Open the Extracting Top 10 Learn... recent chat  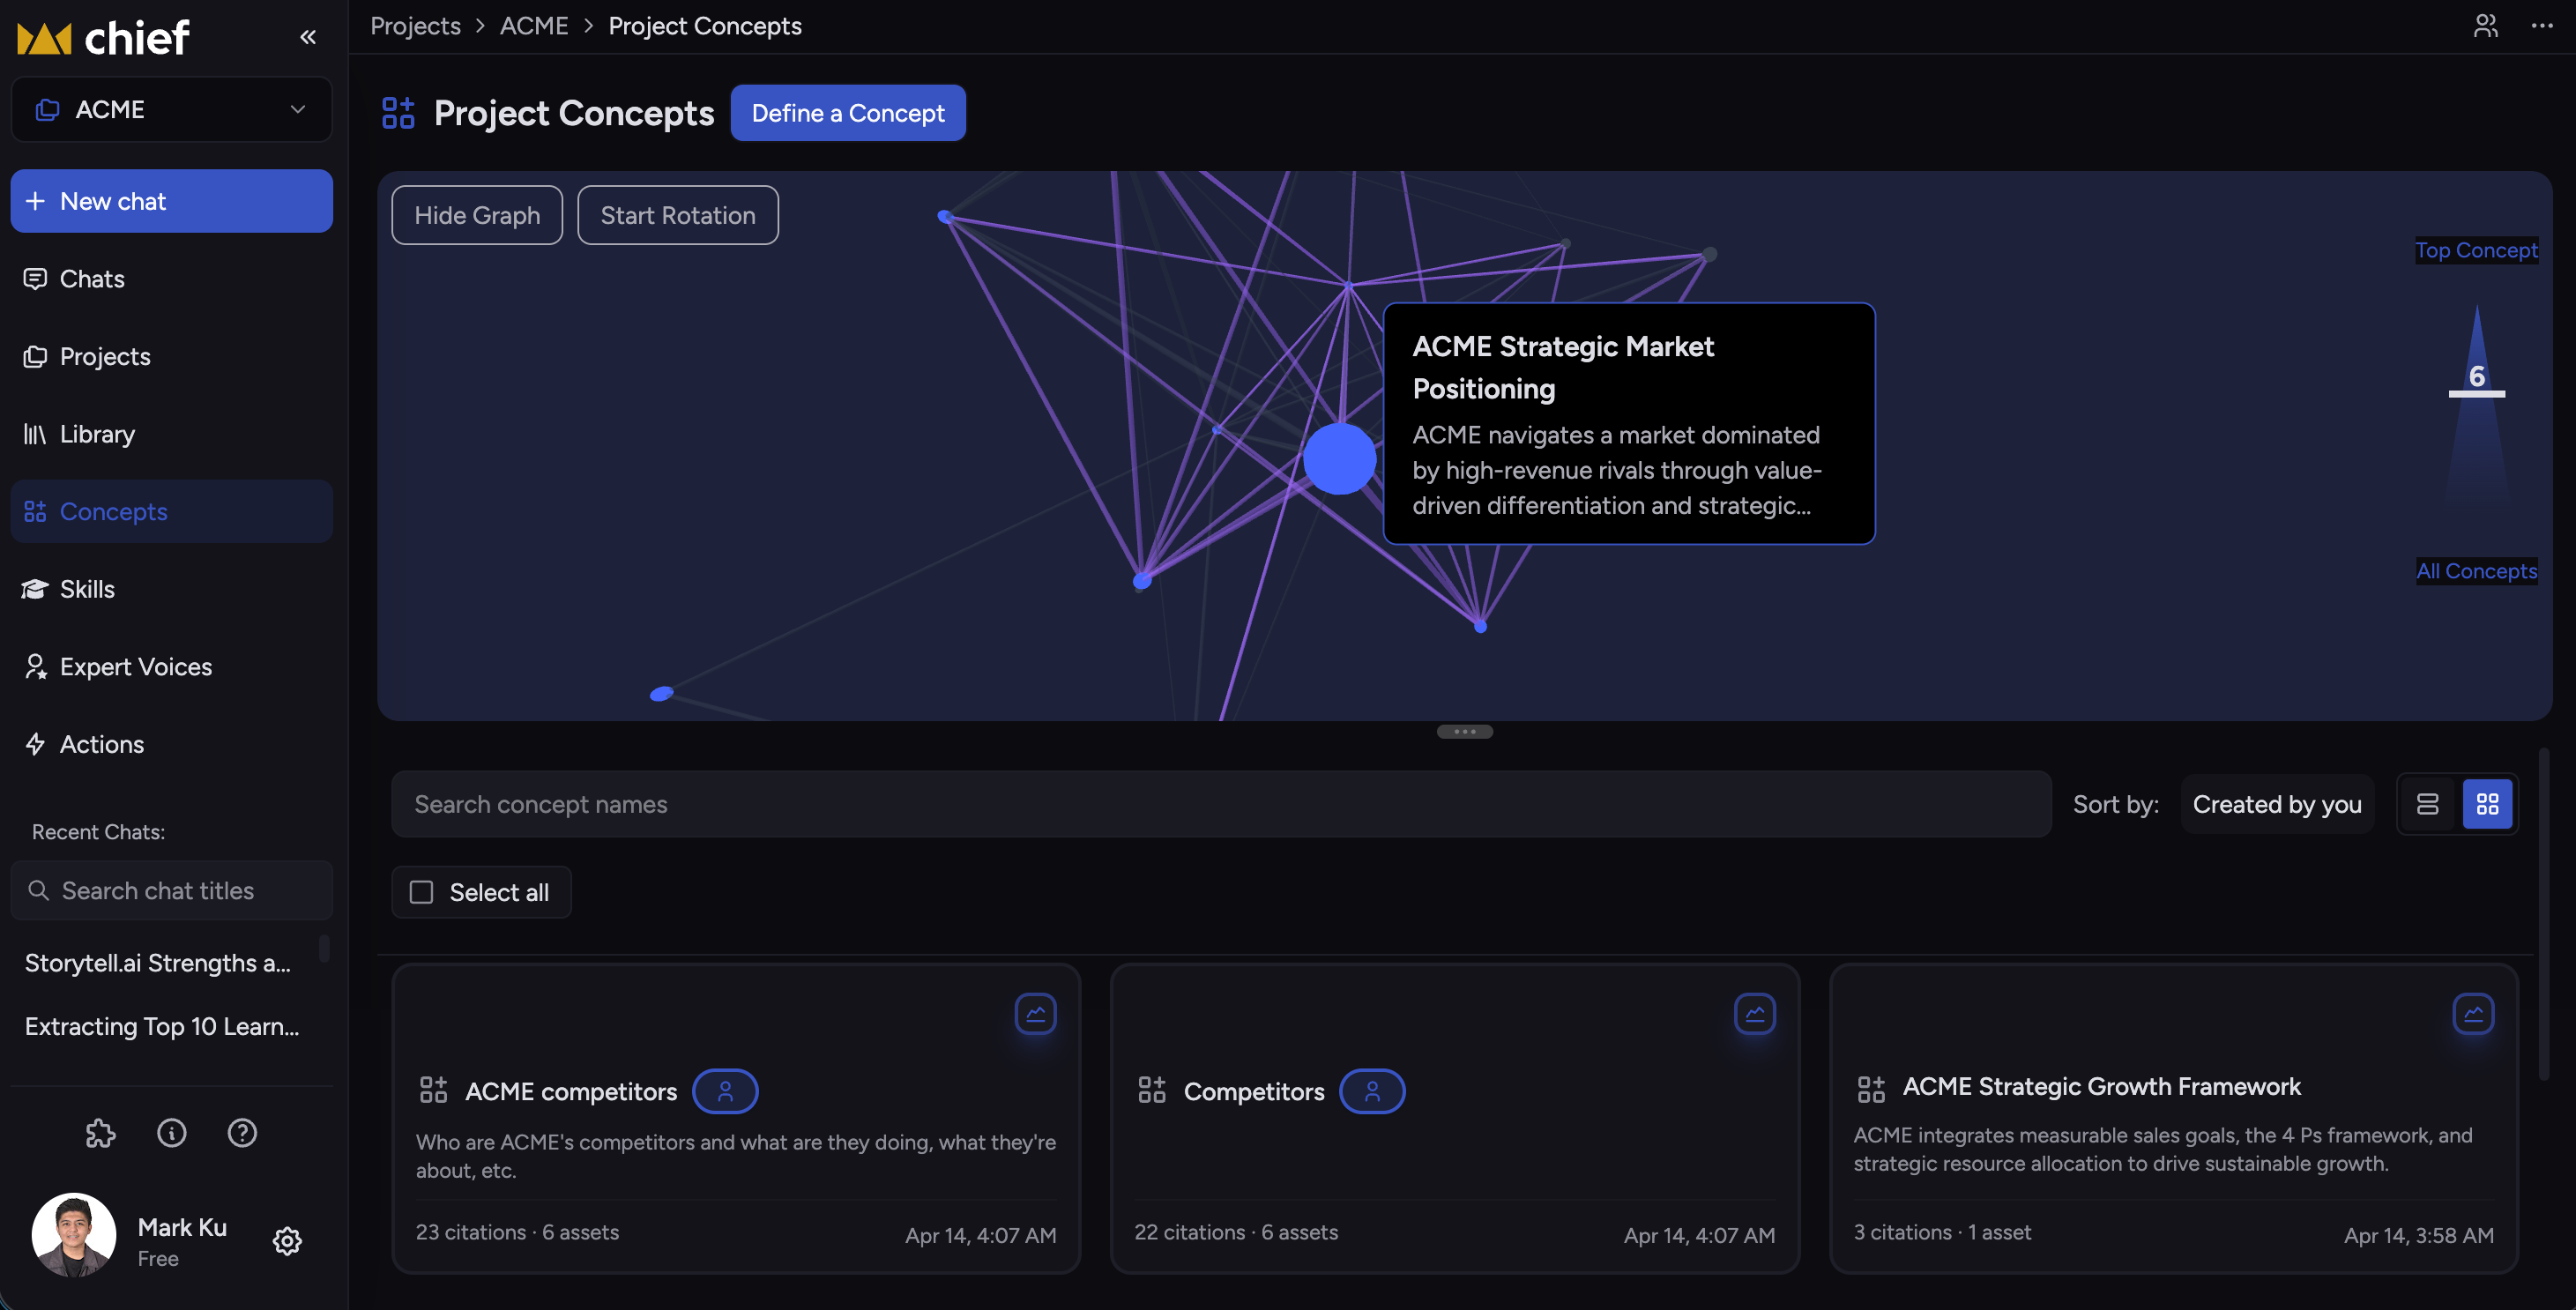[x=162, y=1026]
